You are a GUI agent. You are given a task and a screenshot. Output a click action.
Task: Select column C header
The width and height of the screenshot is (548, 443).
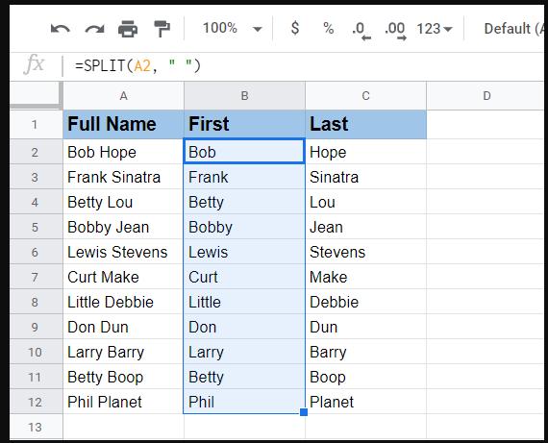click(365, 96)
